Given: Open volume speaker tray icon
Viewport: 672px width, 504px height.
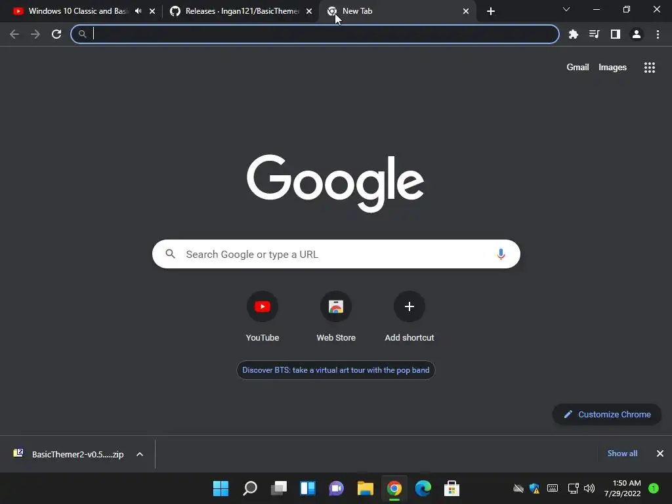Looking at the screenshot, I should pyautogui.click(x=589, y=488).
